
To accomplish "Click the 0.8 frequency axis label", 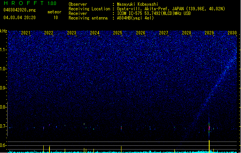I will click(x=3, y=107).
